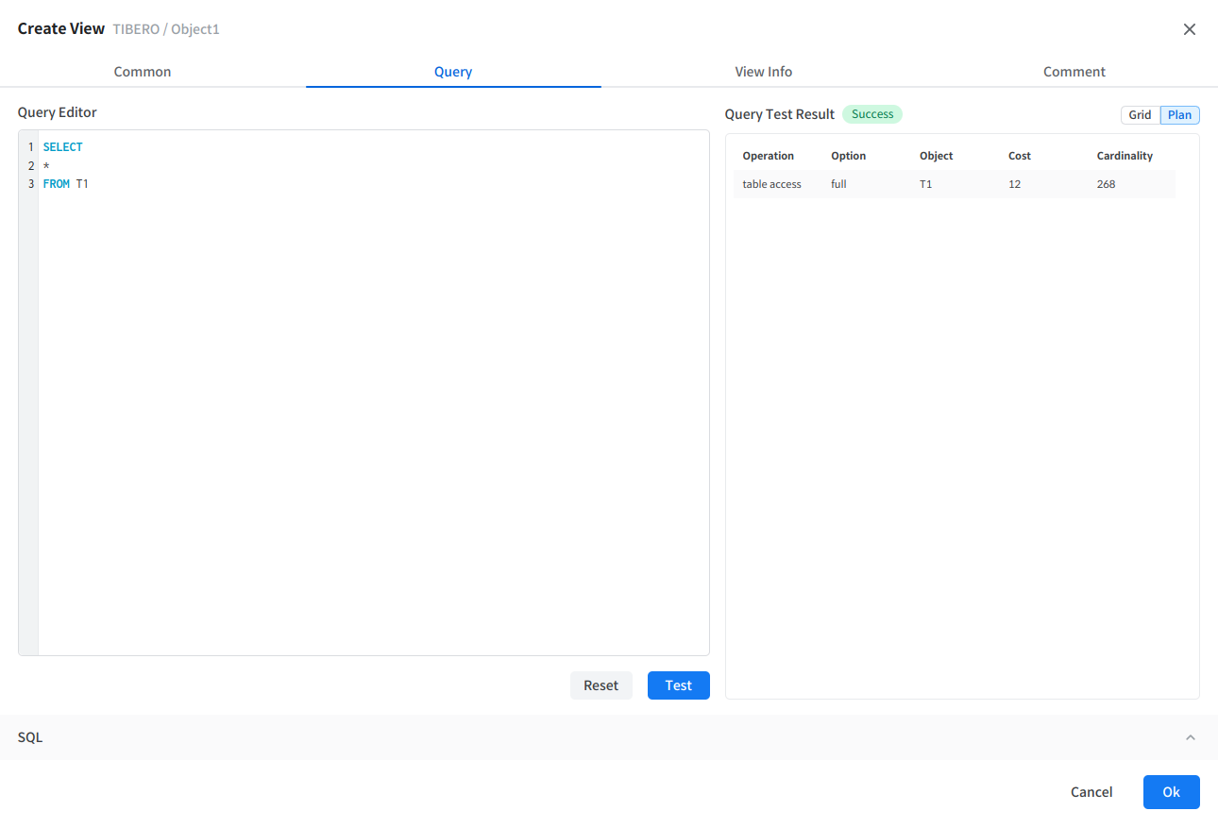Toggle result view to Grid
This screenshot has height=828, width=1218.
point(1140,115)
